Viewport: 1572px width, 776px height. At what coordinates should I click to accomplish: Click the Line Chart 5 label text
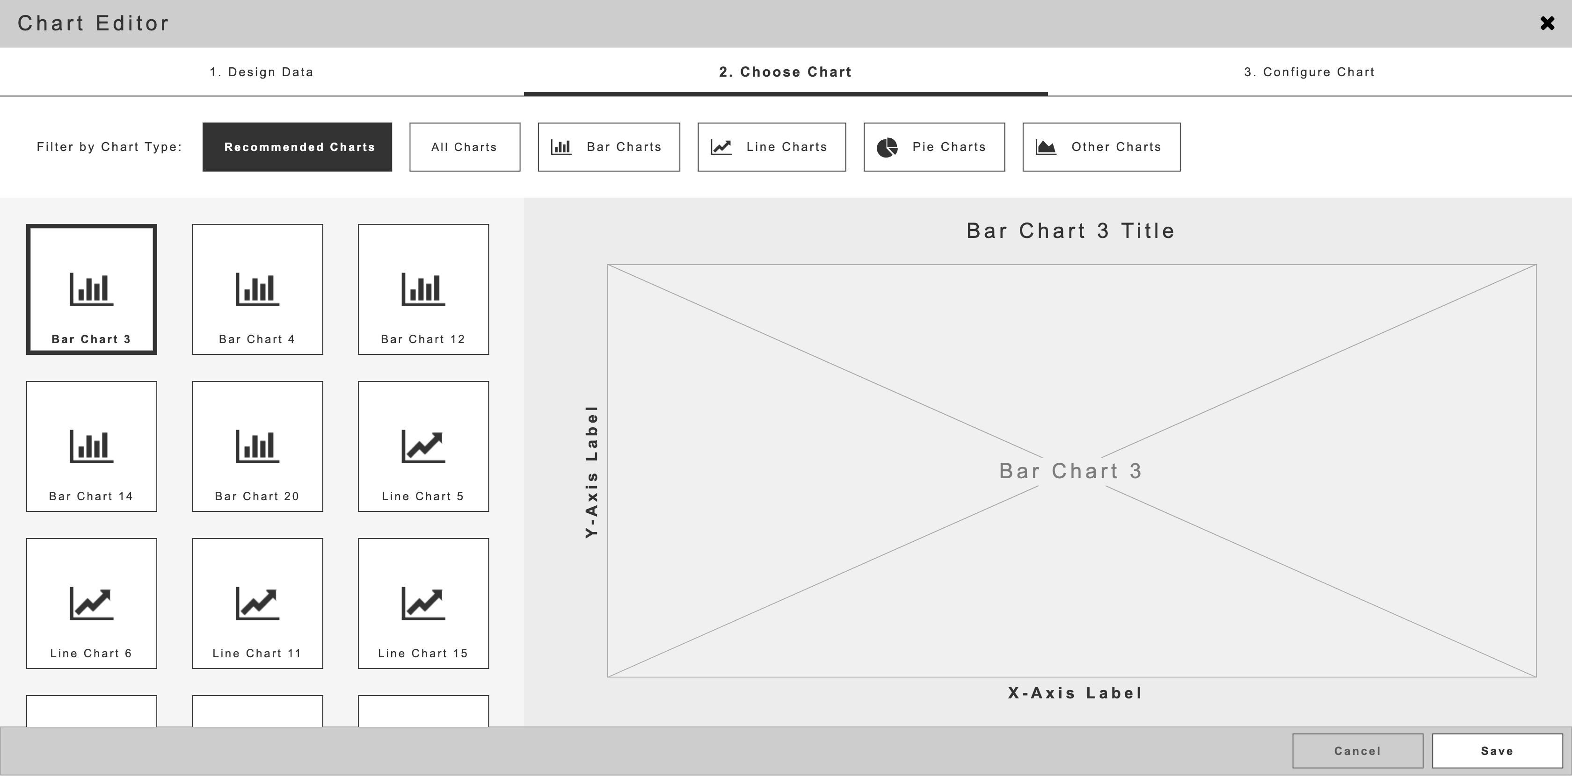pyautogui.click(x=423, y=497)
